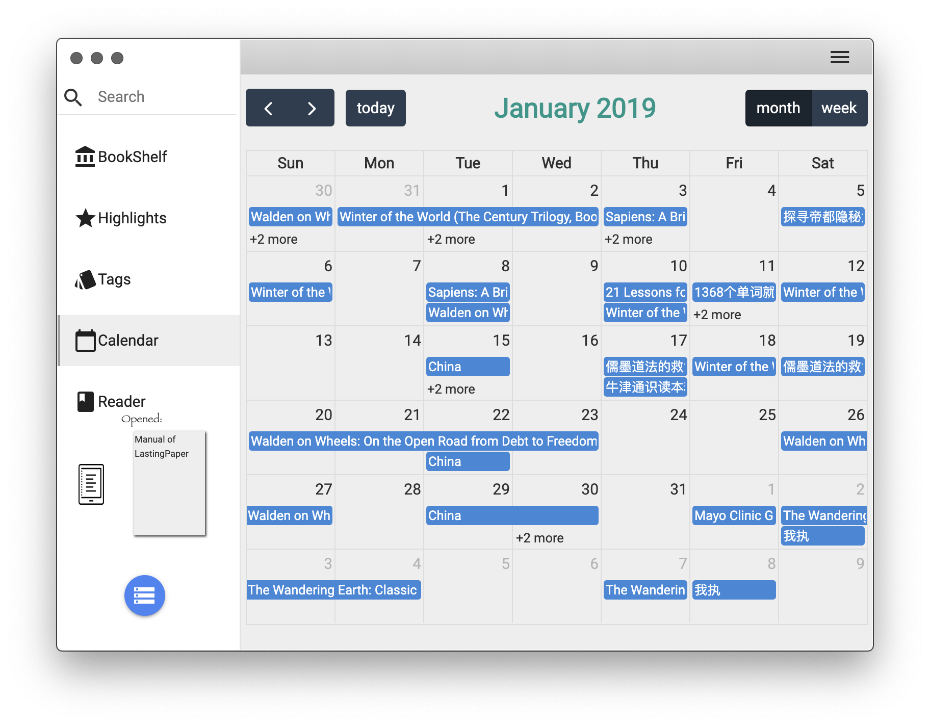Screen dimensions: 930x726
Task: Expand +2 more on January 1
Action: pyautogui.click(x=451, y=239)
